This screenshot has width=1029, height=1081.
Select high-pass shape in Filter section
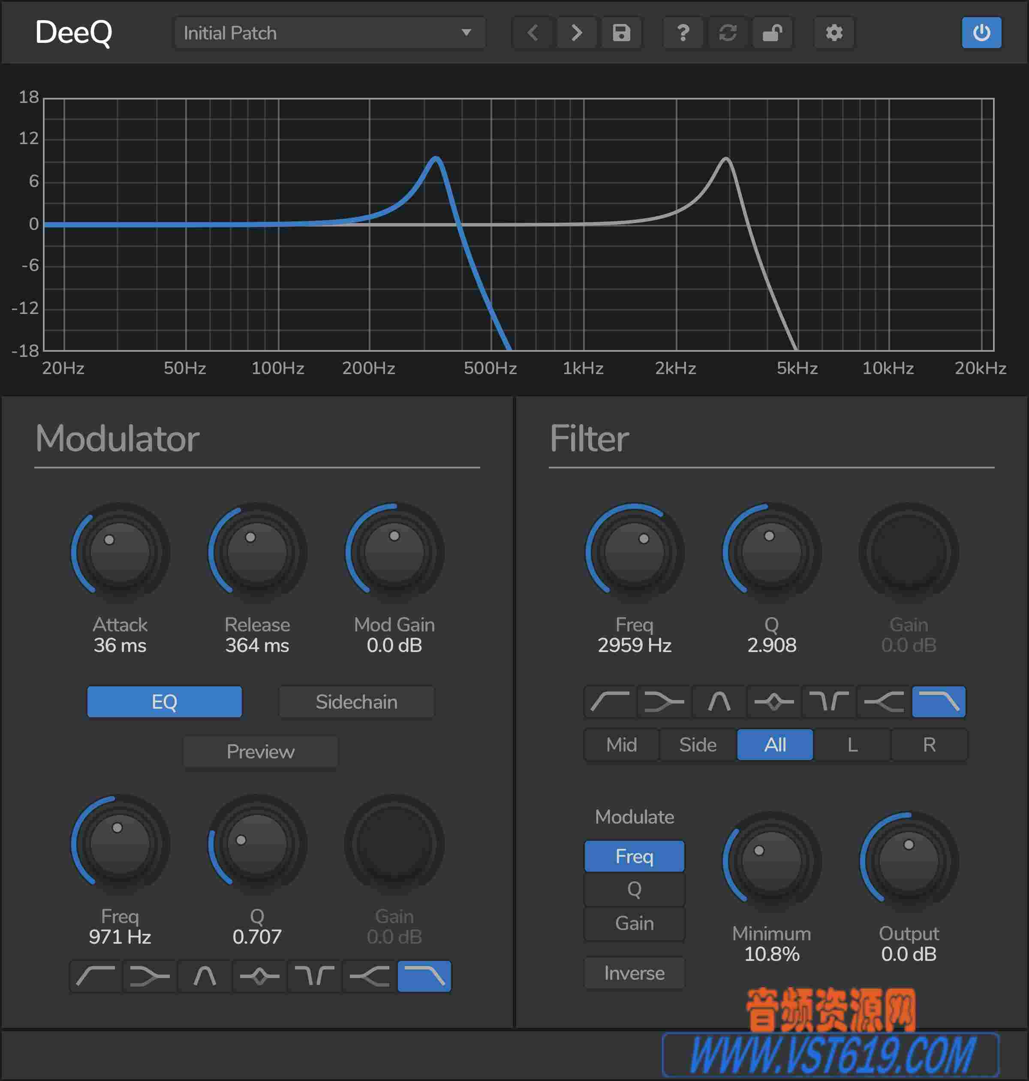point(610,701)
